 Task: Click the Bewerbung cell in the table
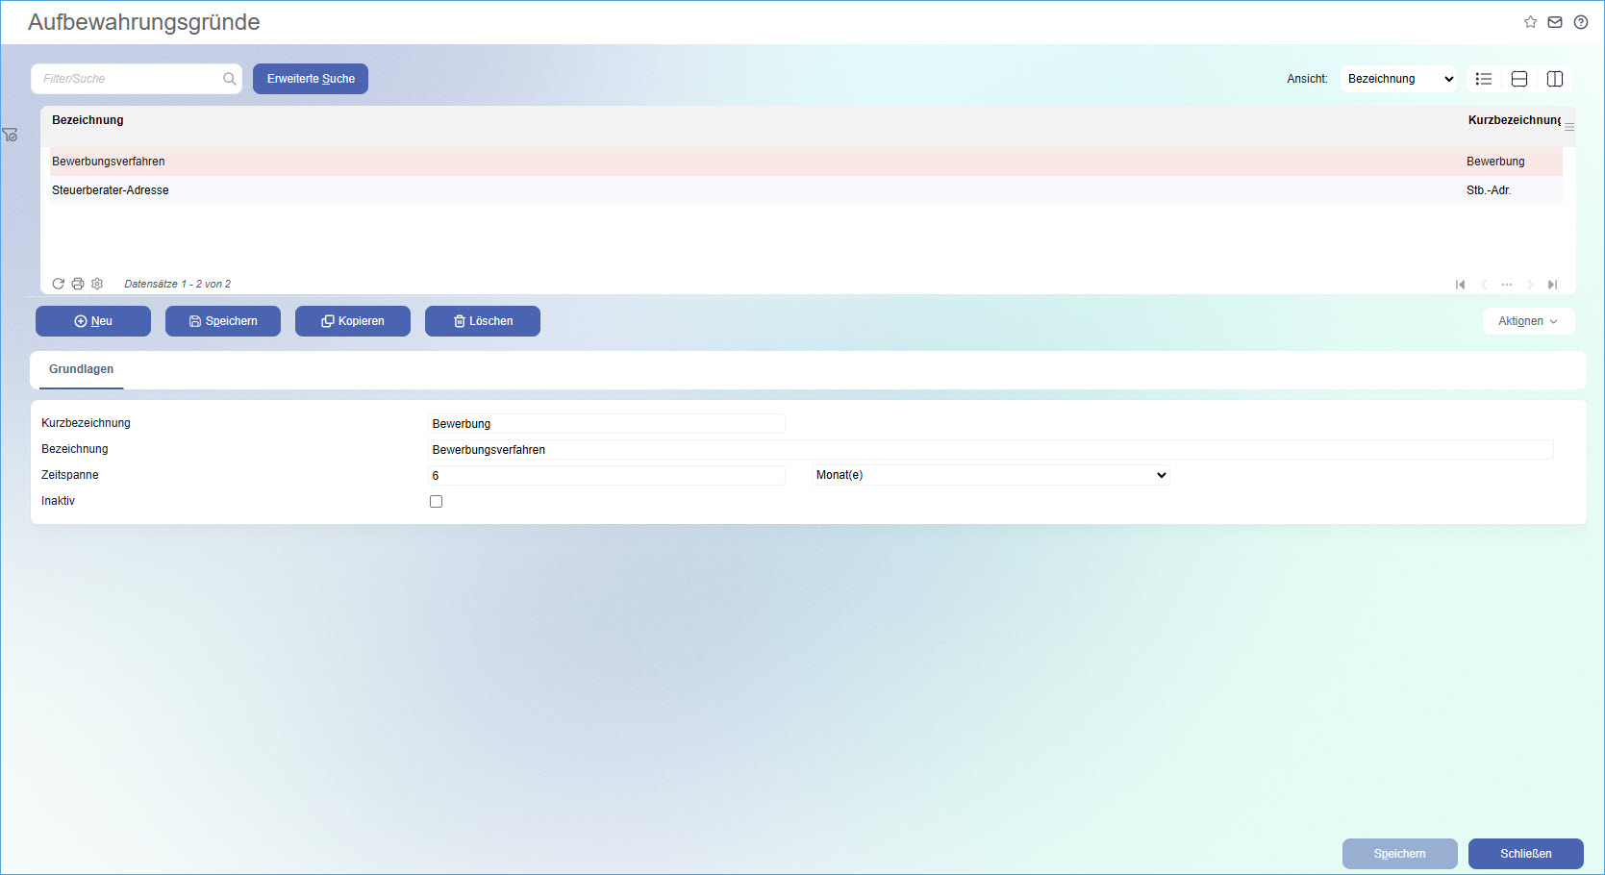point(1495,162)
